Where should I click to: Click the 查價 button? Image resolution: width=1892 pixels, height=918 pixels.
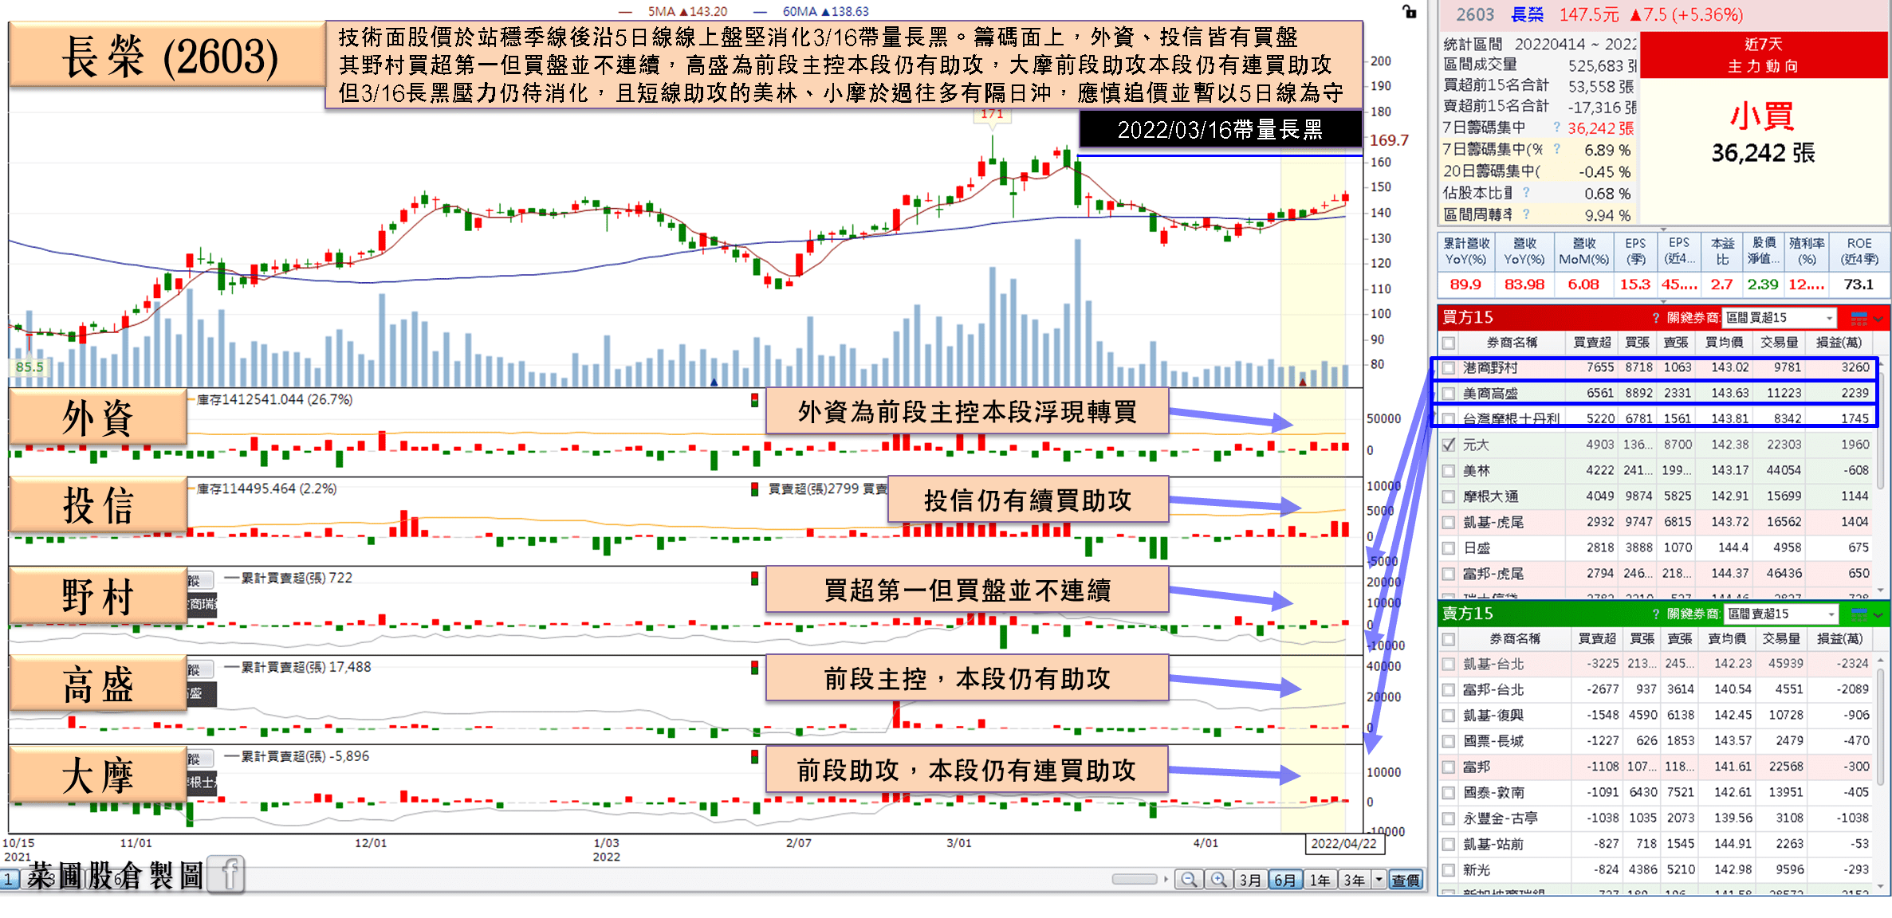[1406, 880]
